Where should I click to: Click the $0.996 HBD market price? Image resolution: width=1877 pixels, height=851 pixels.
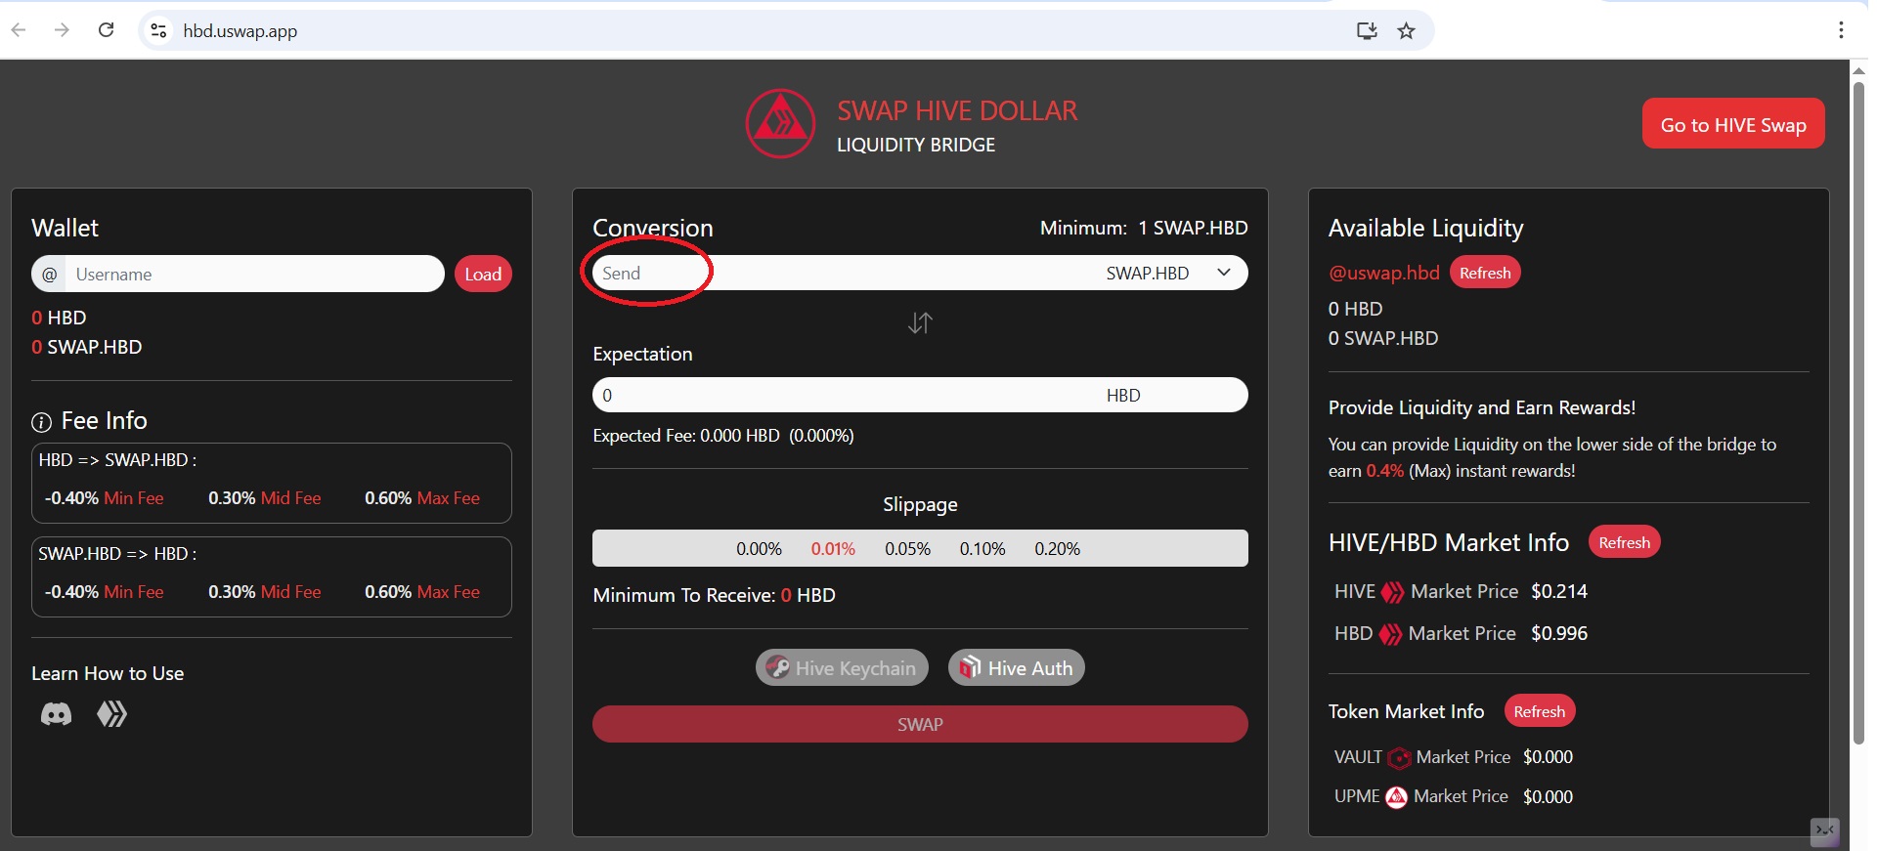tap(1559, 633)
